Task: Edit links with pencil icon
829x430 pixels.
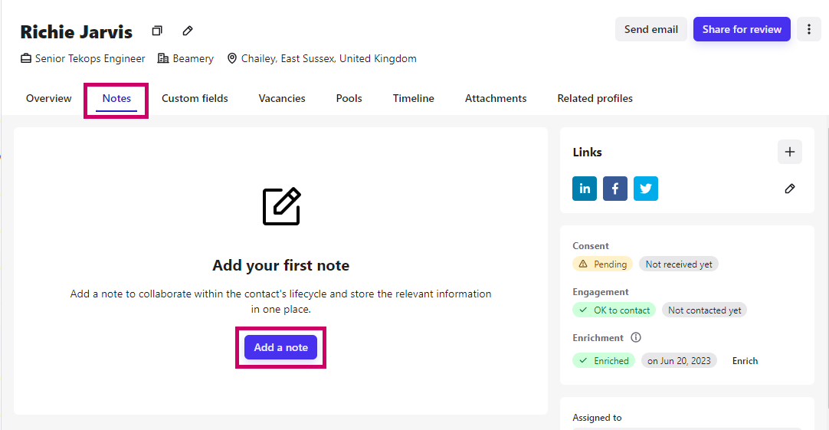Action: tap(789, 189)
